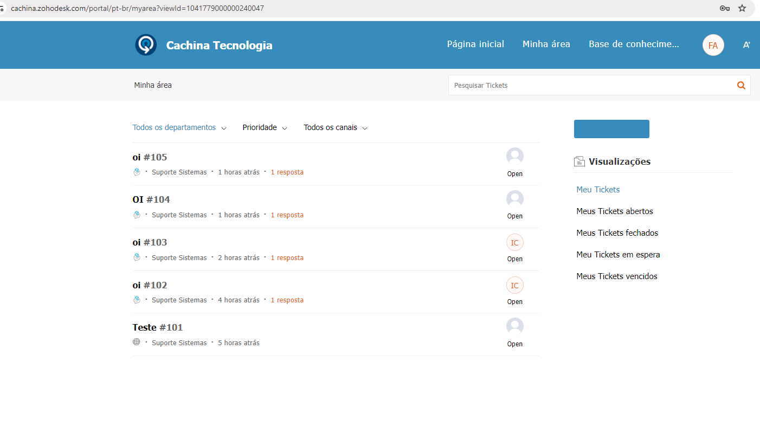Open Minha área in top navigation

(546, 44)
